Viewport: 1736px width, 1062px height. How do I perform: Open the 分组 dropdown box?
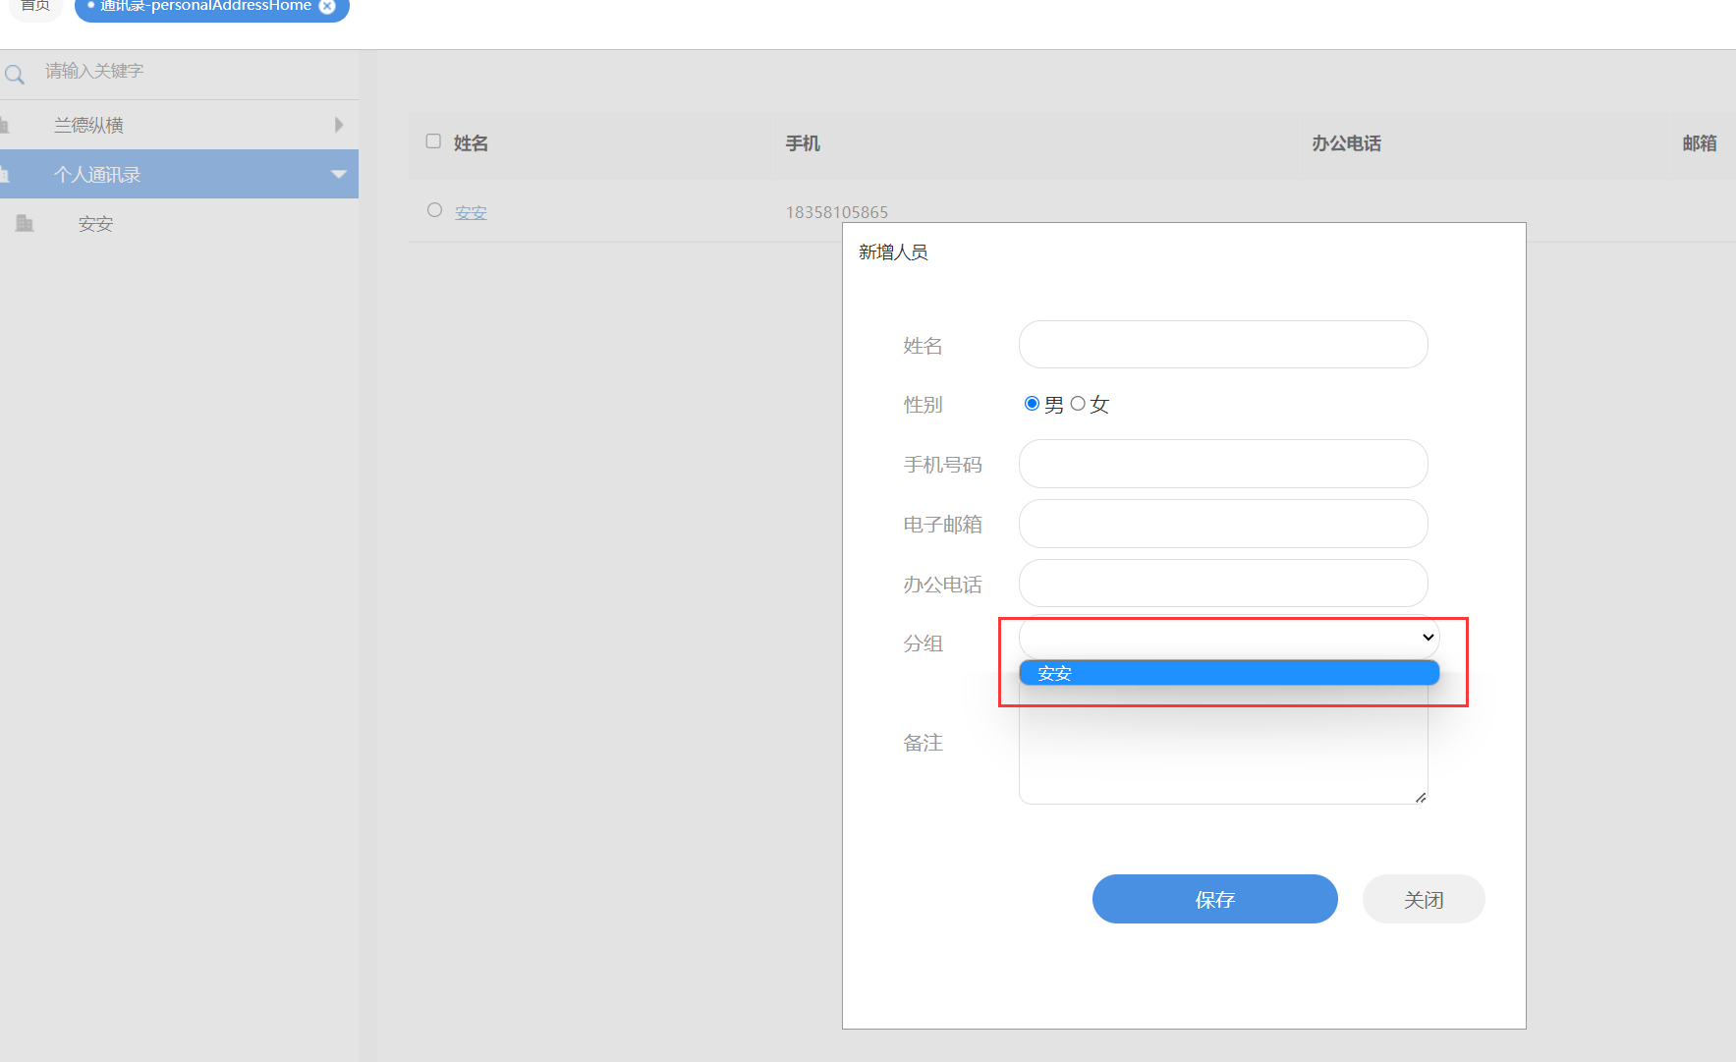[x=1229, y=638]
